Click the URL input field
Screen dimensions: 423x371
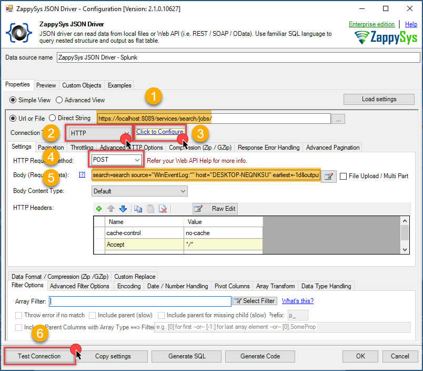click(214, 119)
